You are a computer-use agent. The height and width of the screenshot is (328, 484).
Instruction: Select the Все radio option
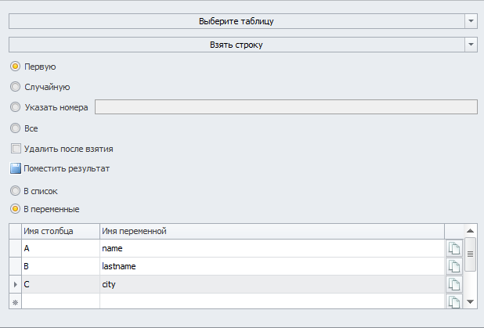tap(15, 128)
